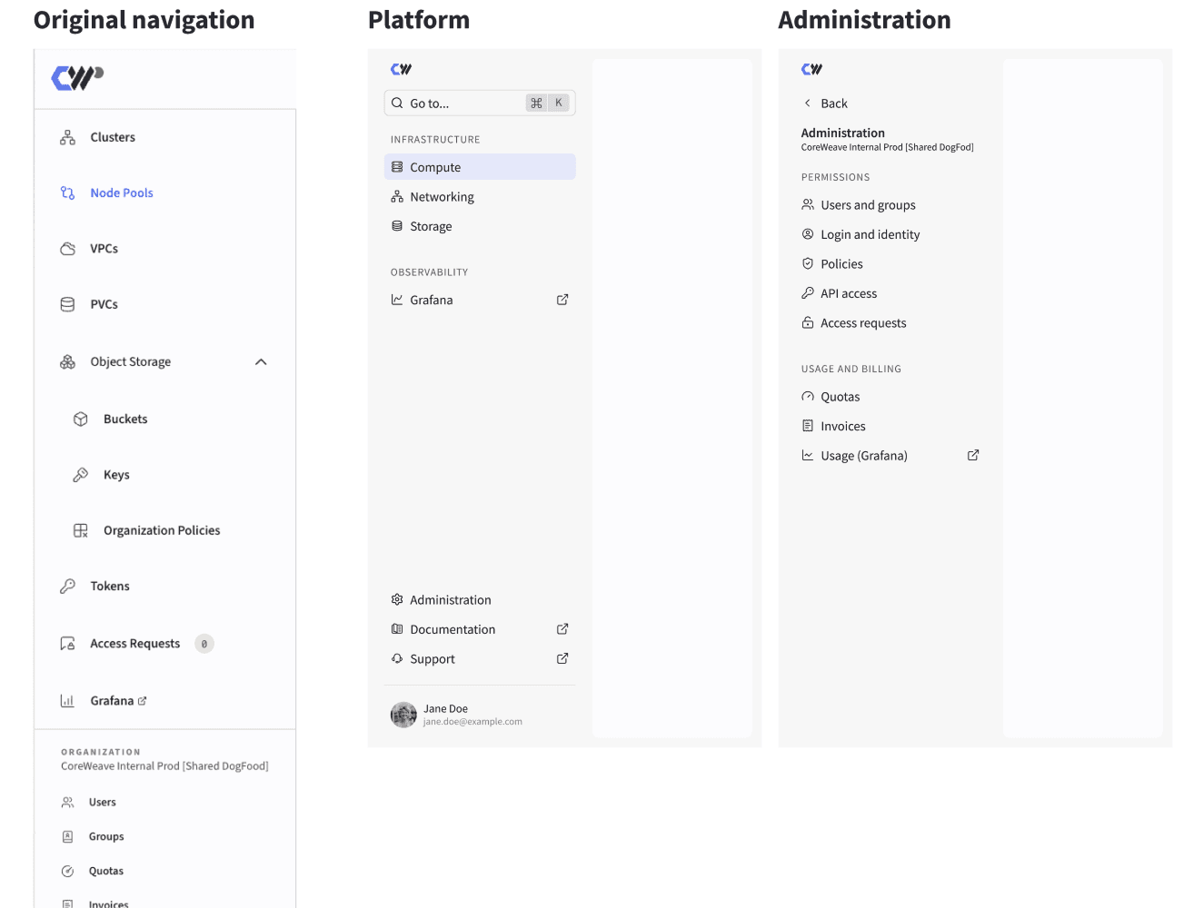Select Access requests in Permissions
This screenshot has height=908, width=1194.
(862, 322)
